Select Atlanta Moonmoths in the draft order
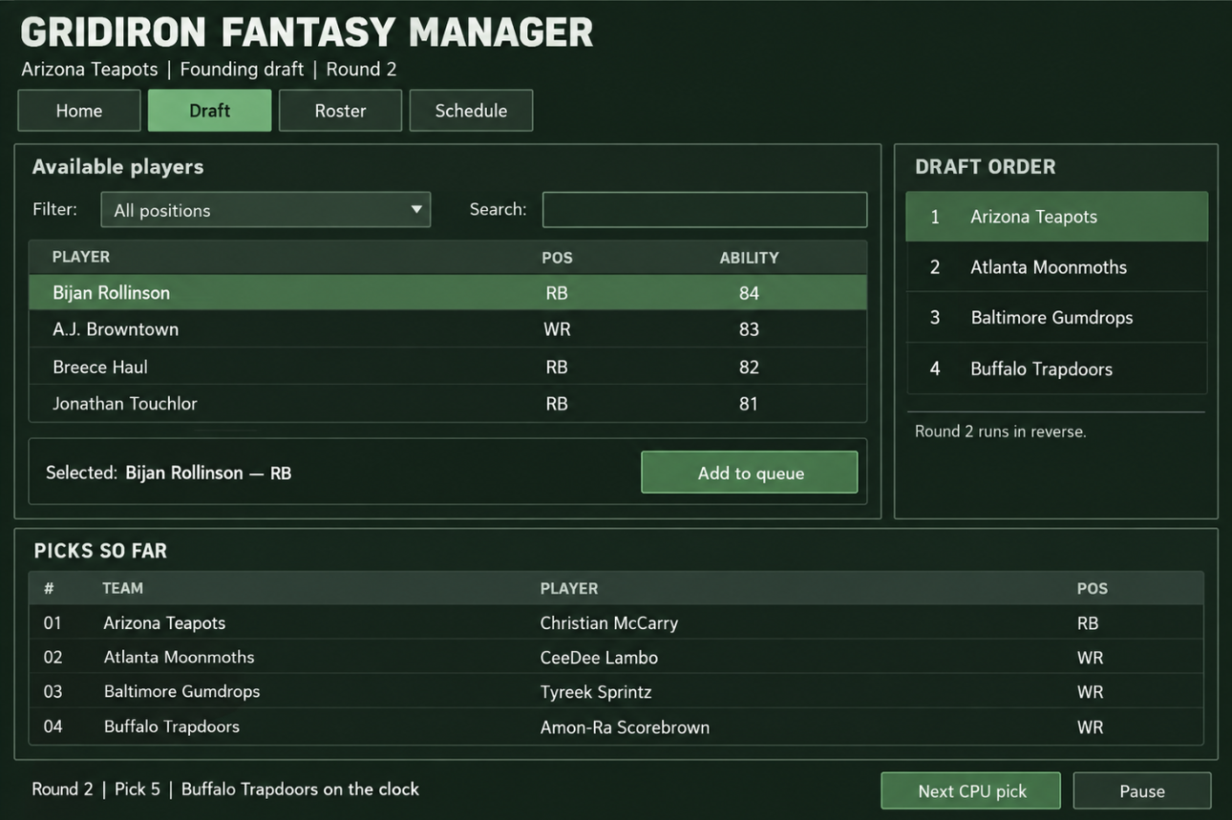Viewport: 1232px width, 820px height. pyautogui.click(x=1056, y=267)
